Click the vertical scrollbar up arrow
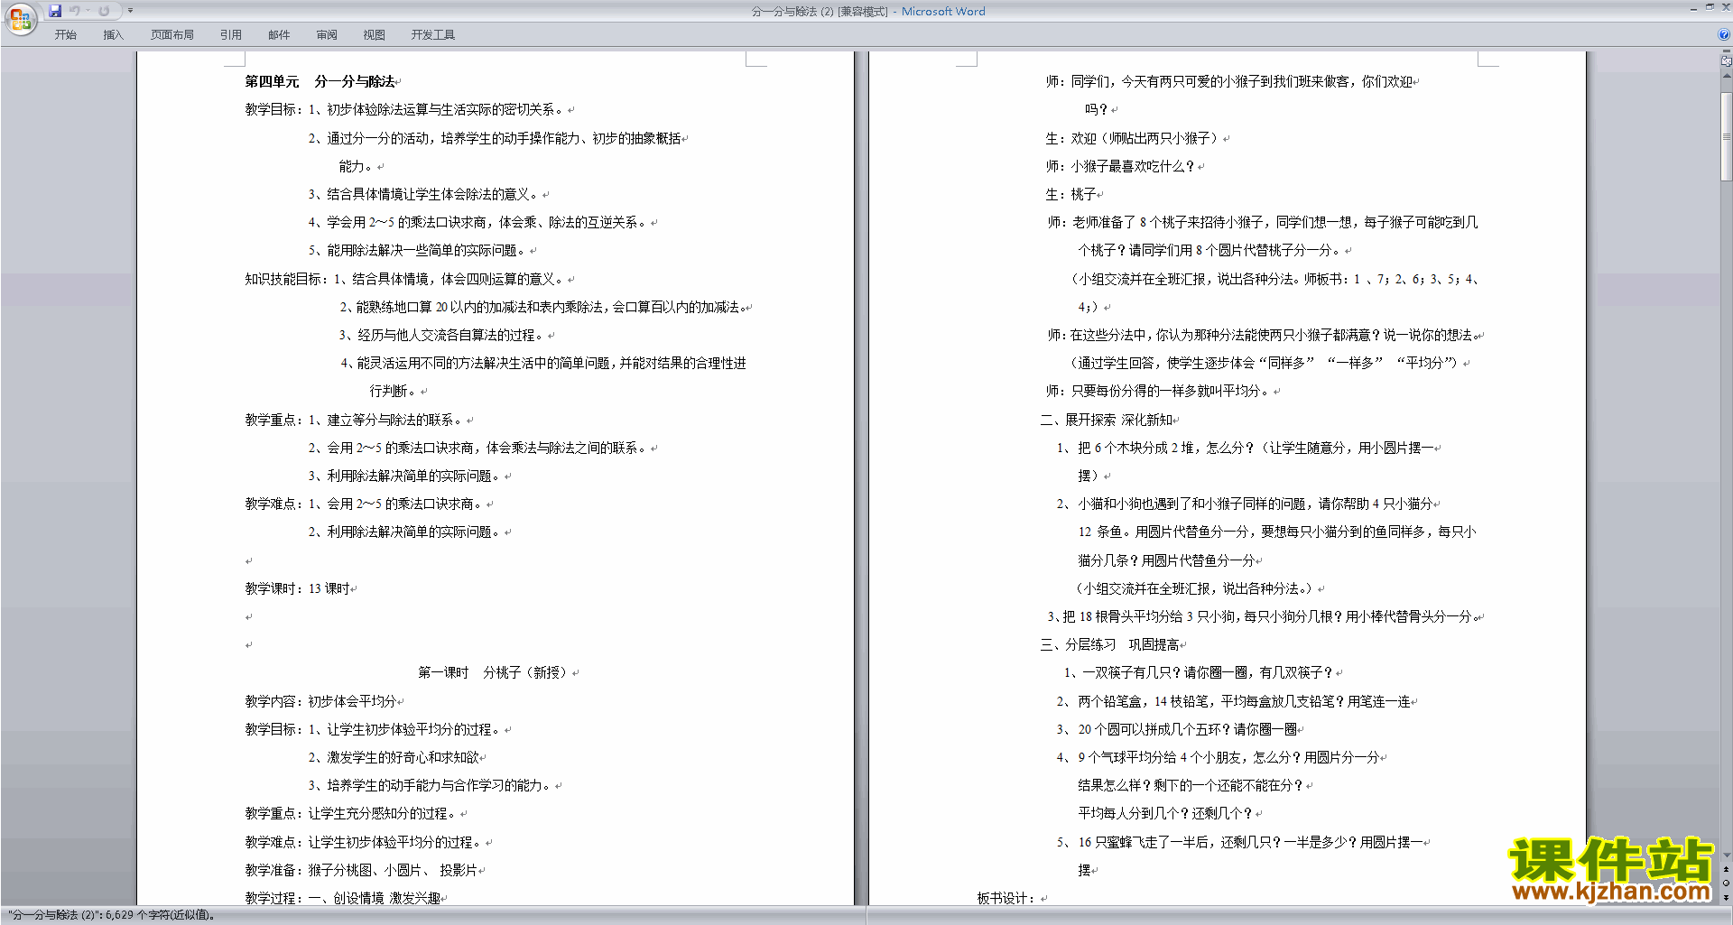The height and width of the screenshot is (925, 1733). pyautogui.click(x=1726, y=76)
